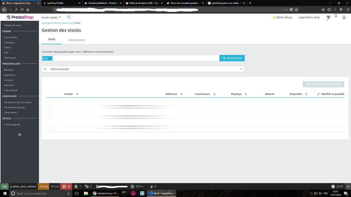Viewport: 351px width, 197px height.
Task: Bookmark this page star icon
Action: pyautogui.click(x=296, y=9)
